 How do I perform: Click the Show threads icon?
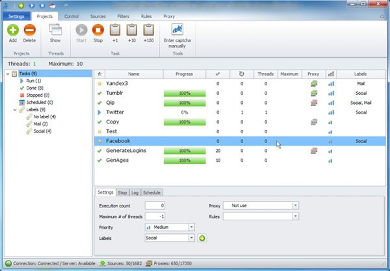[x=55, y=29]
